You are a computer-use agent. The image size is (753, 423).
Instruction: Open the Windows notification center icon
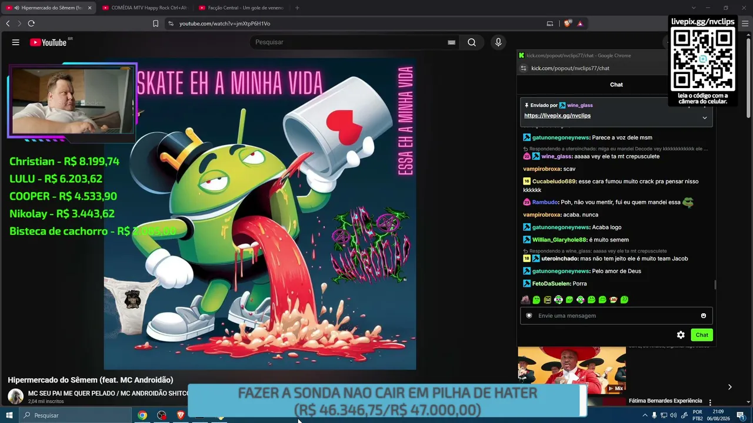click(x=740, y=415)
